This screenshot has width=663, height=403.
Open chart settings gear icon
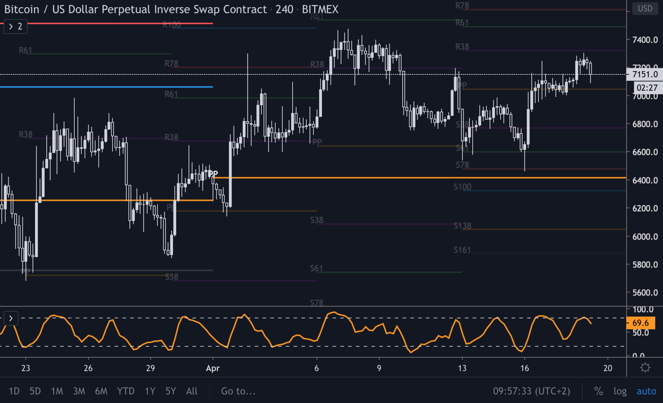click(x=645, y=368)
